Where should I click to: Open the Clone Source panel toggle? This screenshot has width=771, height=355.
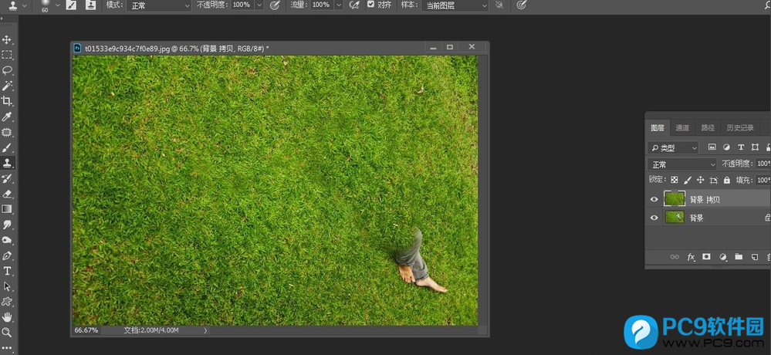pos(90,5)
